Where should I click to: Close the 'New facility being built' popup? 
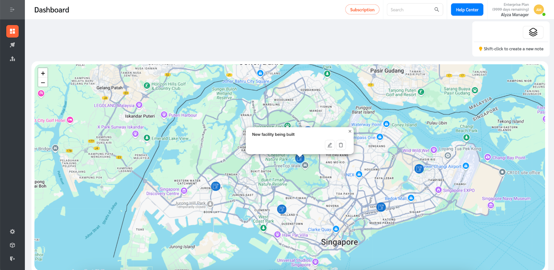click(350, 131)
